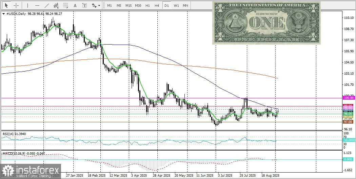The width and height of the screenshot is (356, 179).
Task: Switch to H4 timeframe
Action: point(157,5)
